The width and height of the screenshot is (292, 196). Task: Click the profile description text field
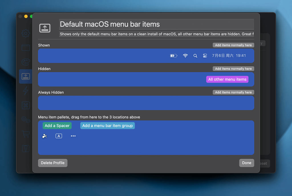coord(156,34)
